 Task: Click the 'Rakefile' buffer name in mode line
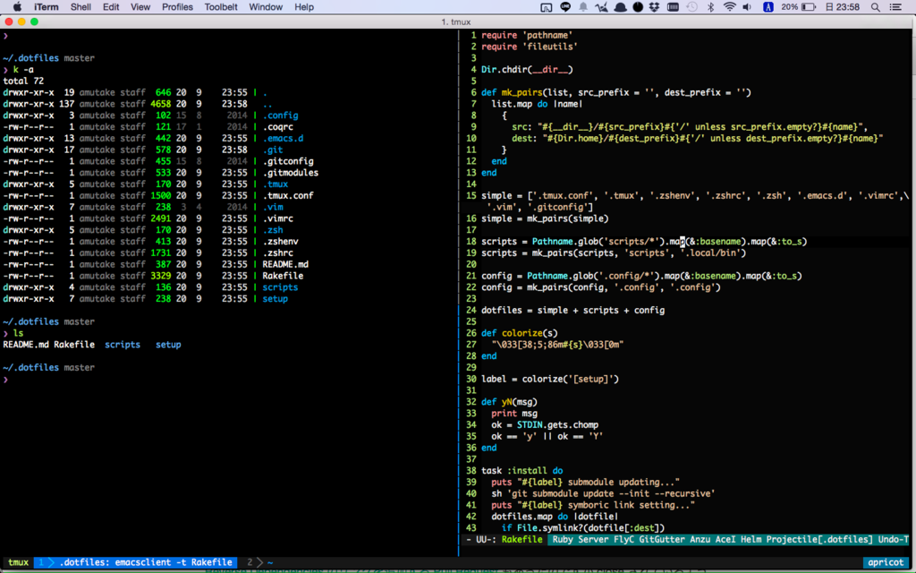point(522,540)
